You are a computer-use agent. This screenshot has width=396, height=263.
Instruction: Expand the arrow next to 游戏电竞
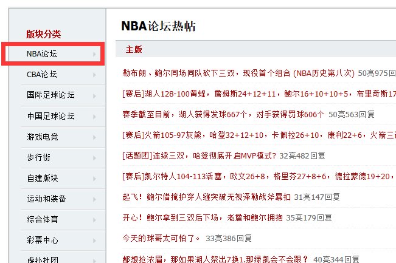pyautogui.click(x=94, y=137)
